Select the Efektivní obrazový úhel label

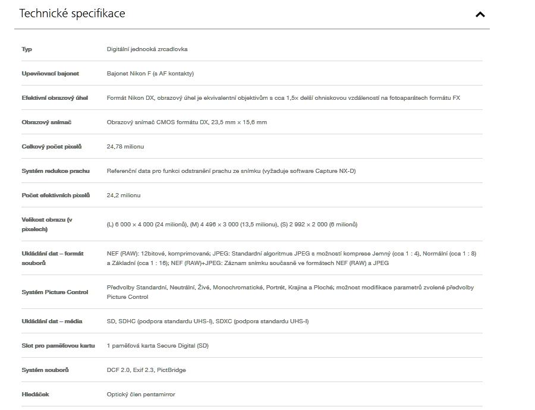55,98
